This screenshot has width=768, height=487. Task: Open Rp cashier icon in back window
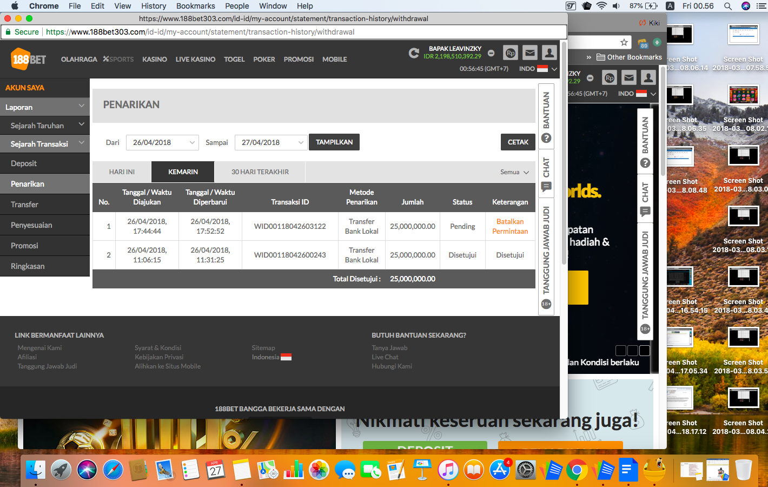[x=610, y=78]
